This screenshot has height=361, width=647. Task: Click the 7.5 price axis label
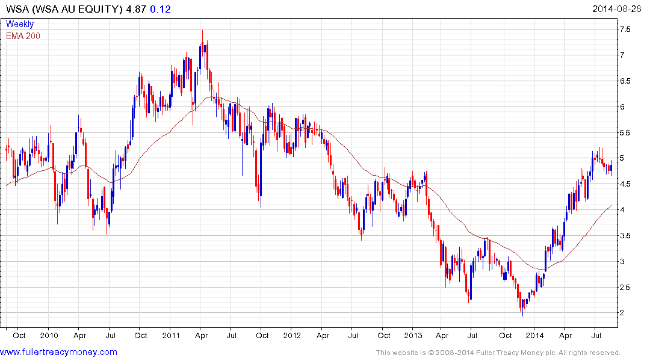(625, 29)
